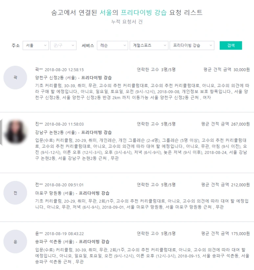Click 프리다이빙 강습 in the page heading
Screen dimensions: 254x270
click(144, 12)
